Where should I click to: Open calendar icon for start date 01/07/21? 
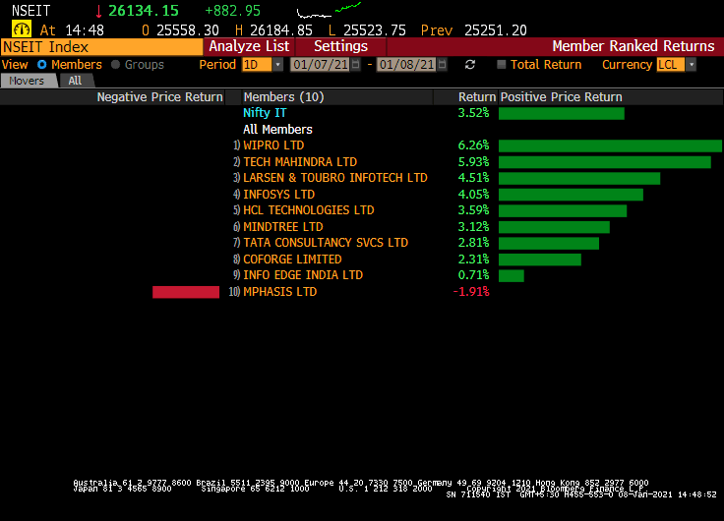coord(358,65)
